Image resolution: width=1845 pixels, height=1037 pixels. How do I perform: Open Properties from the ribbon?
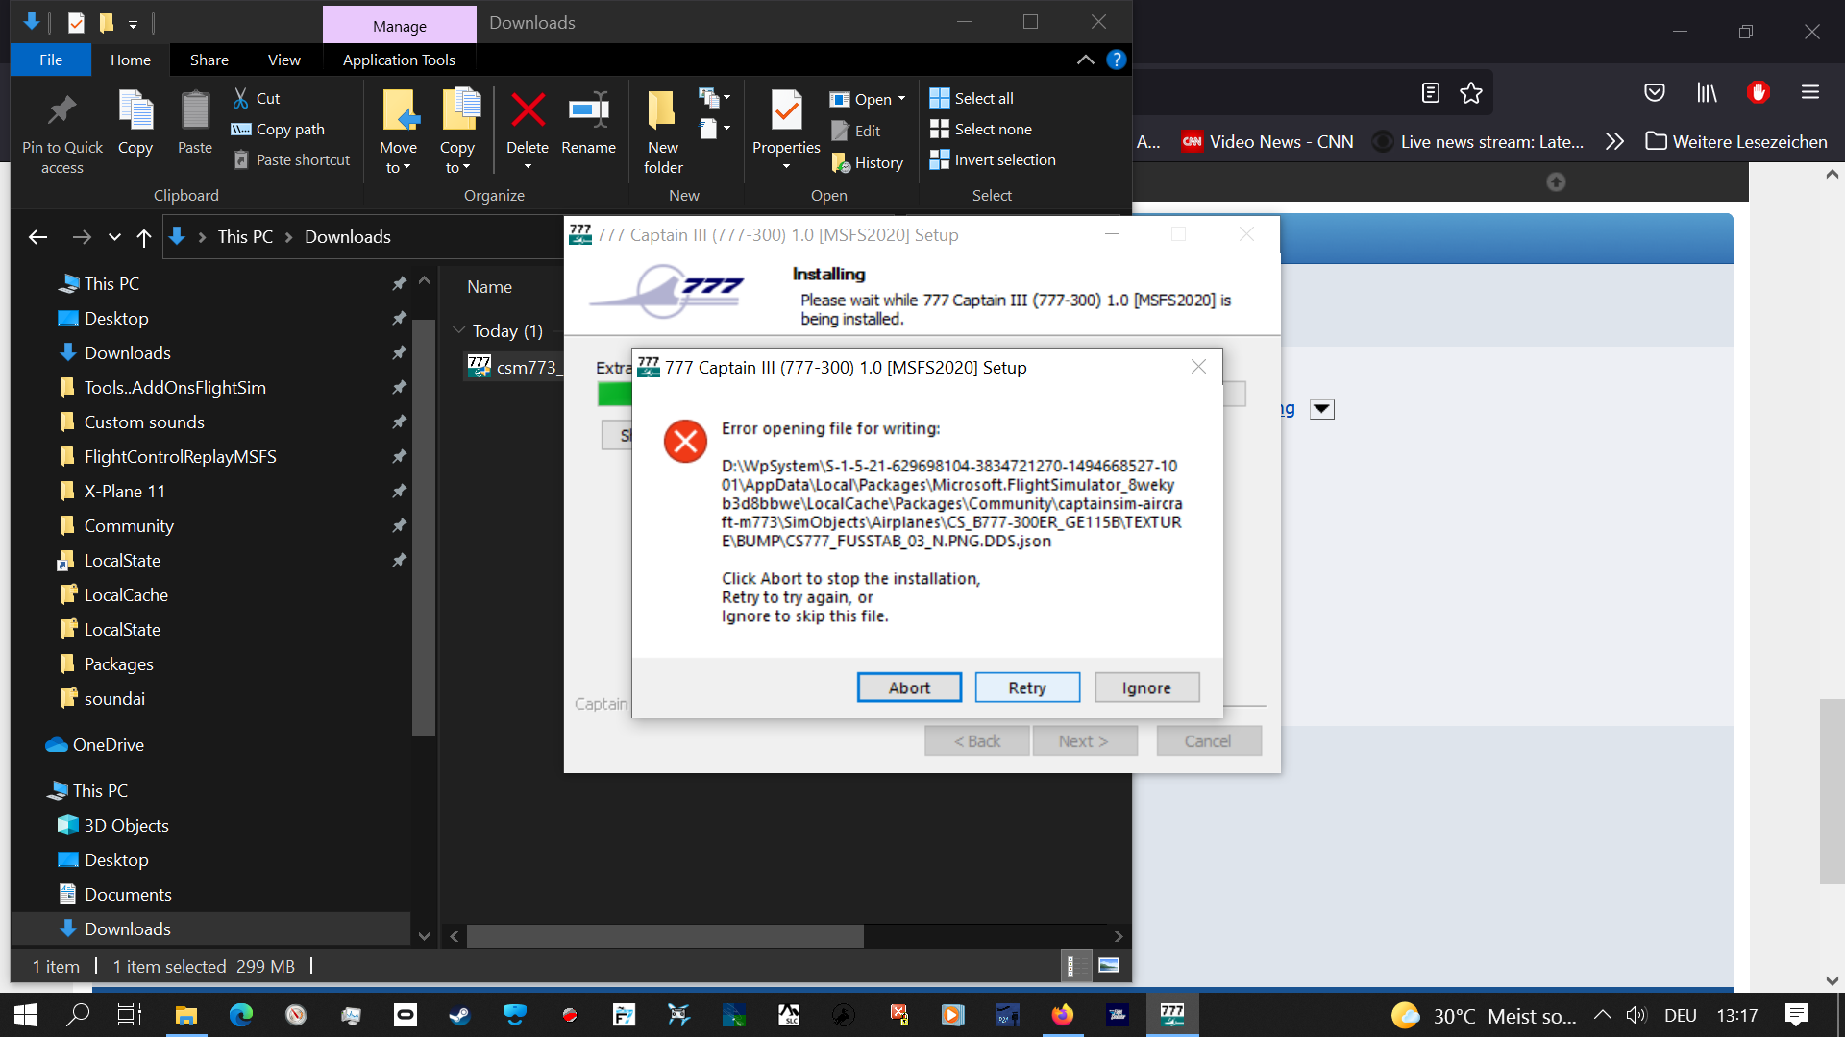tap(785, 111)
